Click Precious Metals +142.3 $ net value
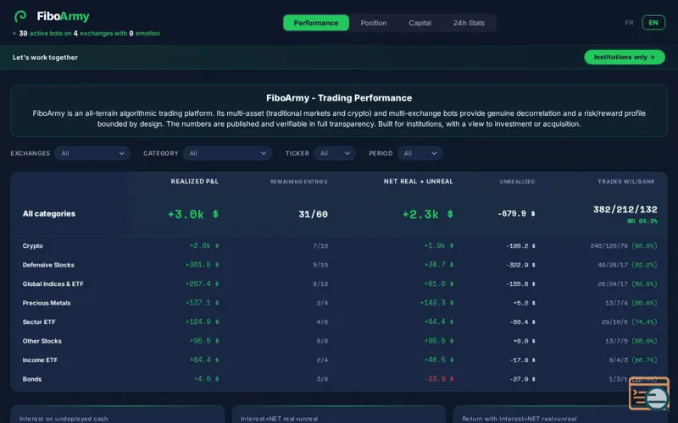Screen dimensions: 678x423 click(x=436, y=303)
